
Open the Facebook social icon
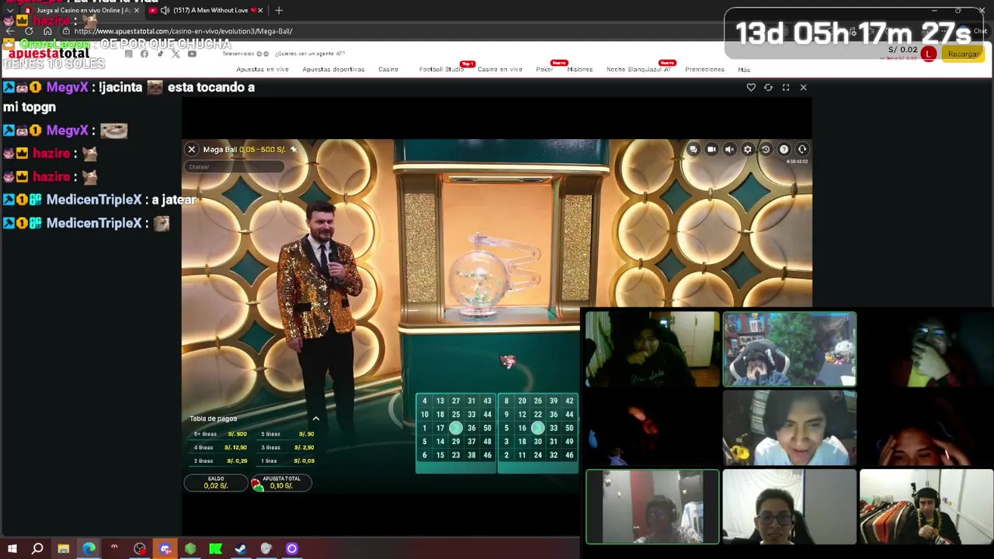pyautogui.click(x=144, y=54)
